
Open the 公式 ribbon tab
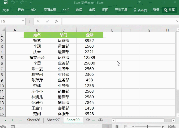pos(66,10)
